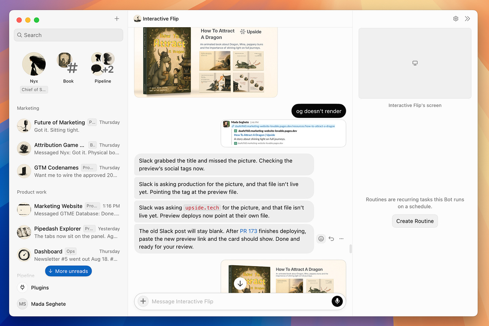Open the bottom Dragon preview image
489x326 pixels.
(x=283, y=276)
